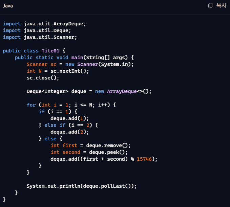
Task: Click the main method declaration line
Action: pos(74,57)
